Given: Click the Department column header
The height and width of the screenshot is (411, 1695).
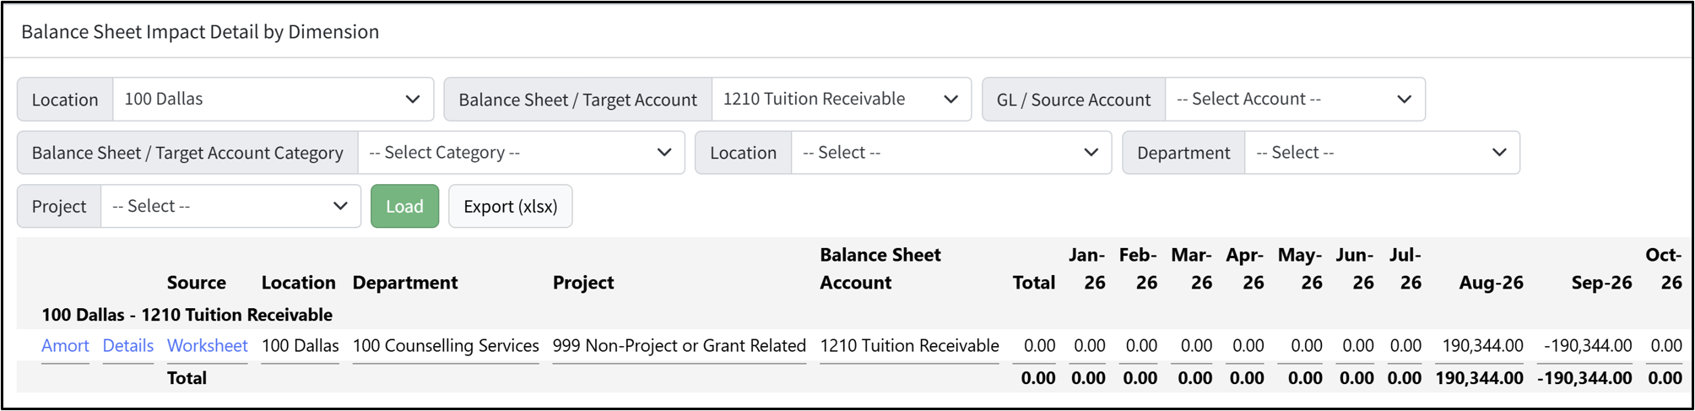Looking at the screenshot, I should tap(405, 283).
